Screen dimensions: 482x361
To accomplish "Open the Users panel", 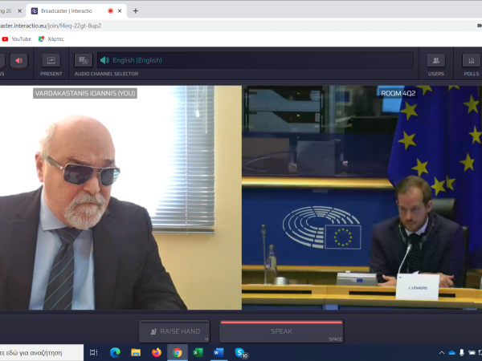I will (x=436, y=60).
